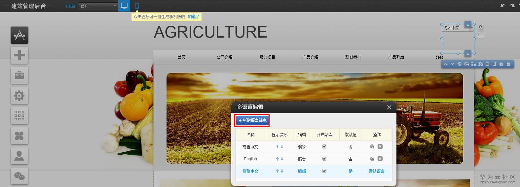
Task: Open 服务项目 in the site navigation
Action: click(x=267, y=57)
